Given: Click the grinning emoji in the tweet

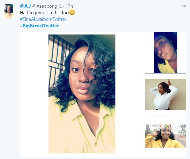Looking at the screenshot, I should 72,12.
